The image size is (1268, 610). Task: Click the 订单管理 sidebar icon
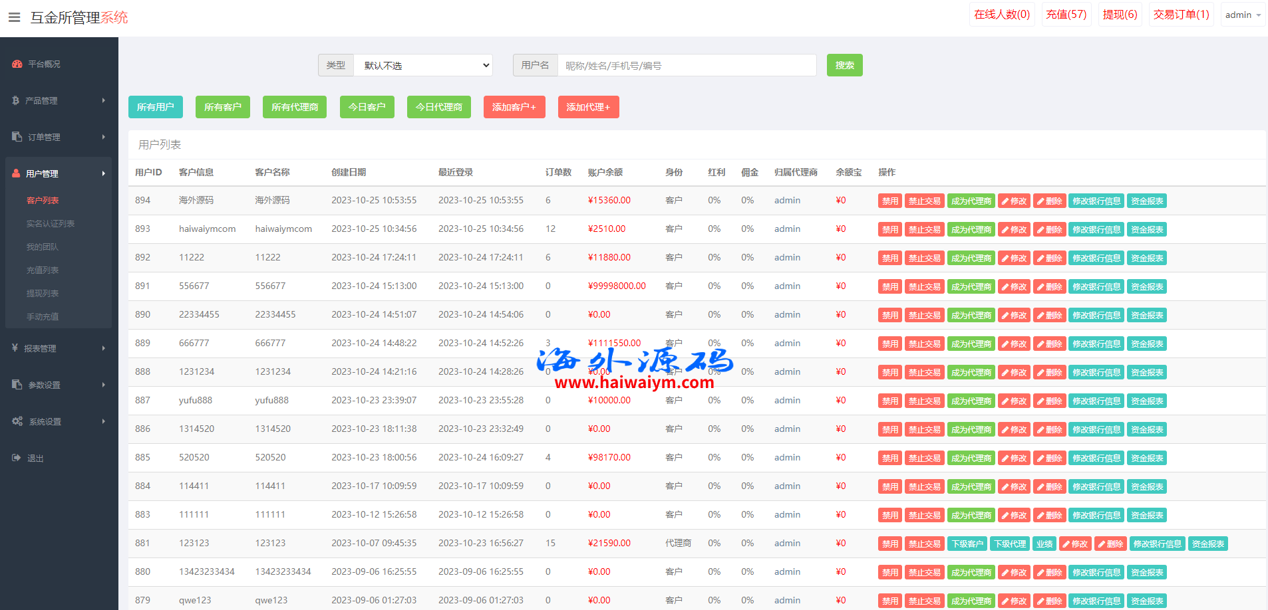pos(17,137)
